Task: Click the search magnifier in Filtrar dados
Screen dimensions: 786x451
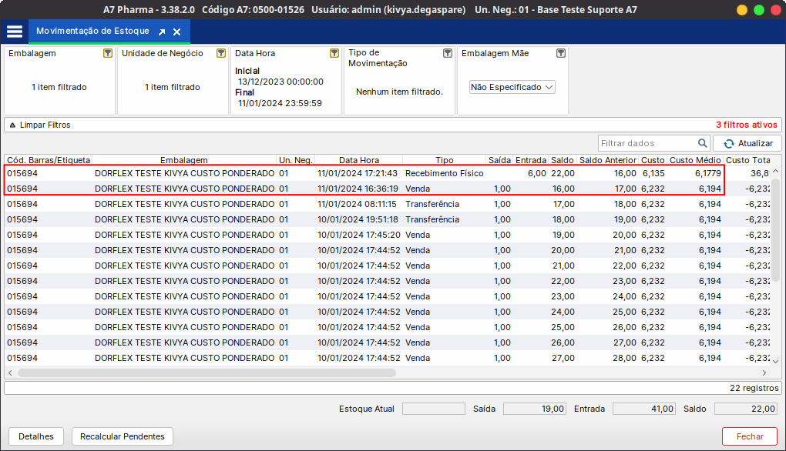Action: 702,143
